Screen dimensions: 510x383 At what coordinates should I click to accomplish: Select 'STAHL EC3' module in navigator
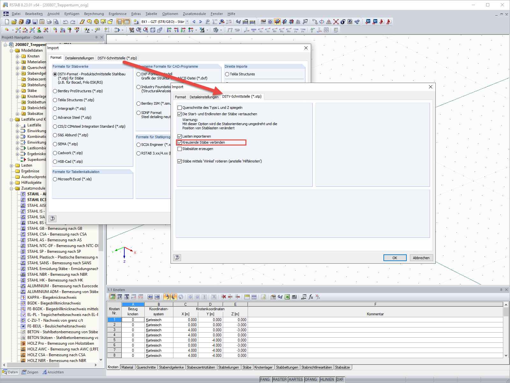37,200
